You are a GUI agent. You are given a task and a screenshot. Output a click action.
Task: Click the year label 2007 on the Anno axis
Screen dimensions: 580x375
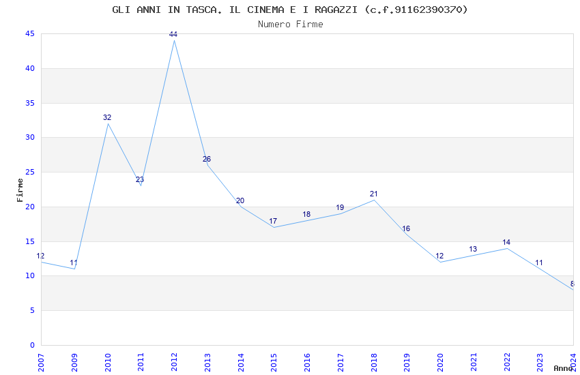tap(41, 363)
